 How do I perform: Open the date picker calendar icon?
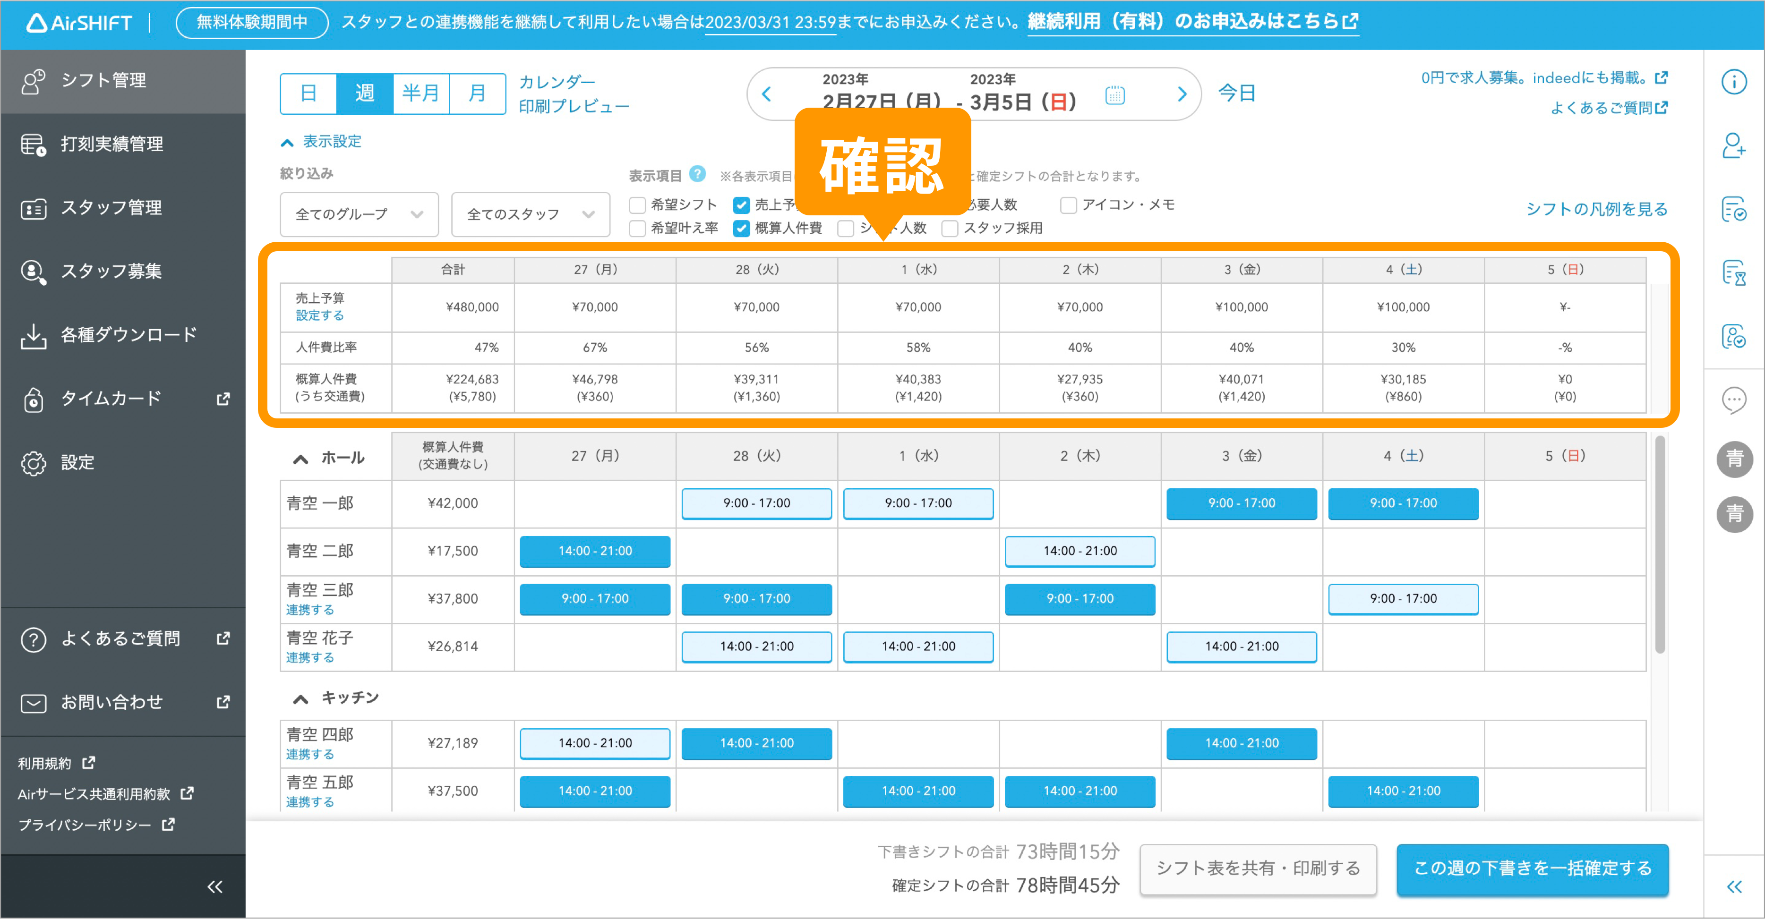coord(1115,94)
